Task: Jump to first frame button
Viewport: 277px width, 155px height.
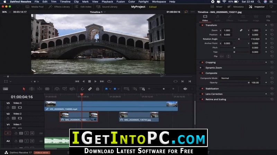Action: [x=77, y=81]
